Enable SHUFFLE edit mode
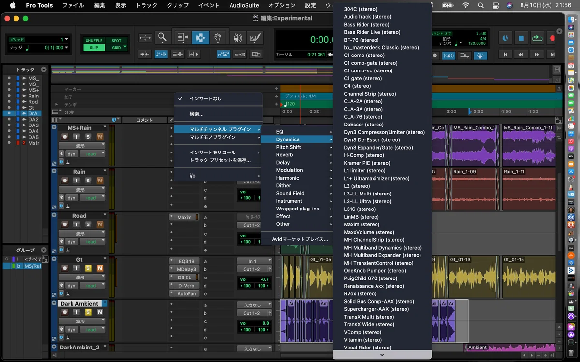 (94, 41)
